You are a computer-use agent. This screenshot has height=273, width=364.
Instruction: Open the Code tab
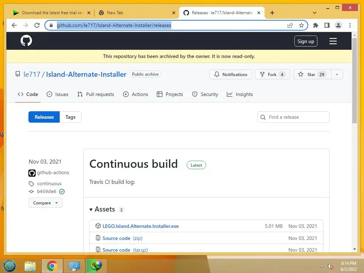click(28, 94)
